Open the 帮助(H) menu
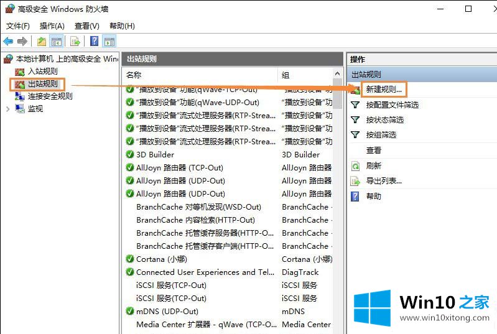Image resolution: width=497 pixels, height=334 pixels. [122, 26]
